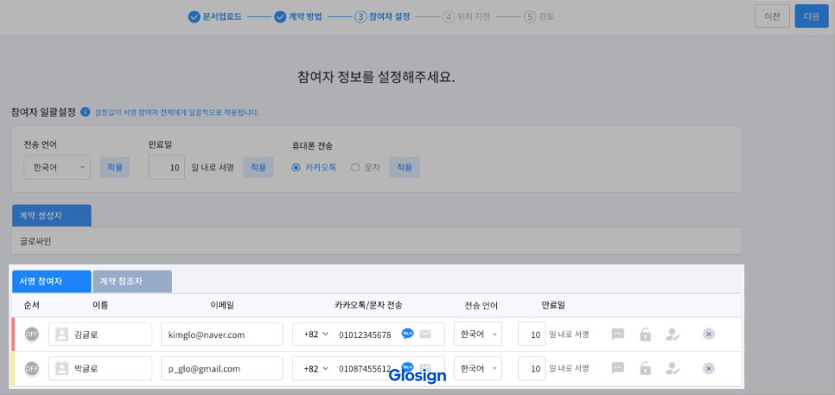
Task: Open message icon in 박글로 row
Action: click(x=618, y=368)
